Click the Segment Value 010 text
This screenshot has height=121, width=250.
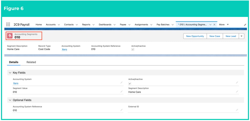(x=15, y=92)
